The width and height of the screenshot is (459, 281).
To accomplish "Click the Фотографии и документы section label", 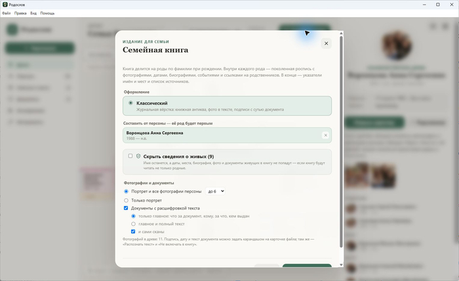I will [x=149, y=183].
